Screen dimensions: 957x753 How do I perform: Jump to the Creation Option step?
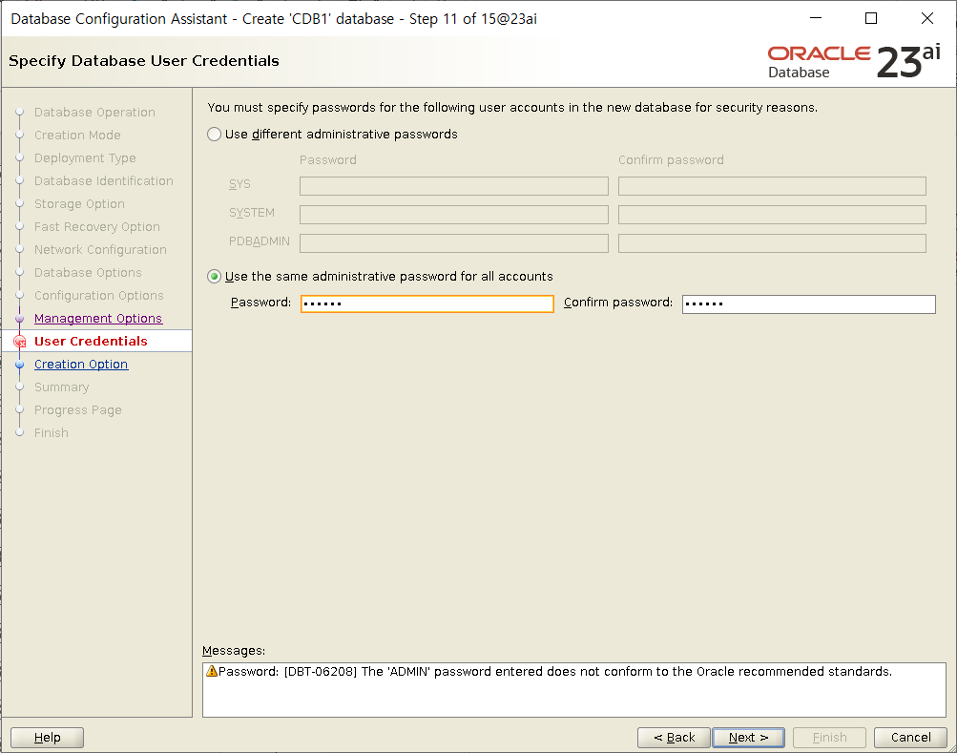tap(81, 364)
